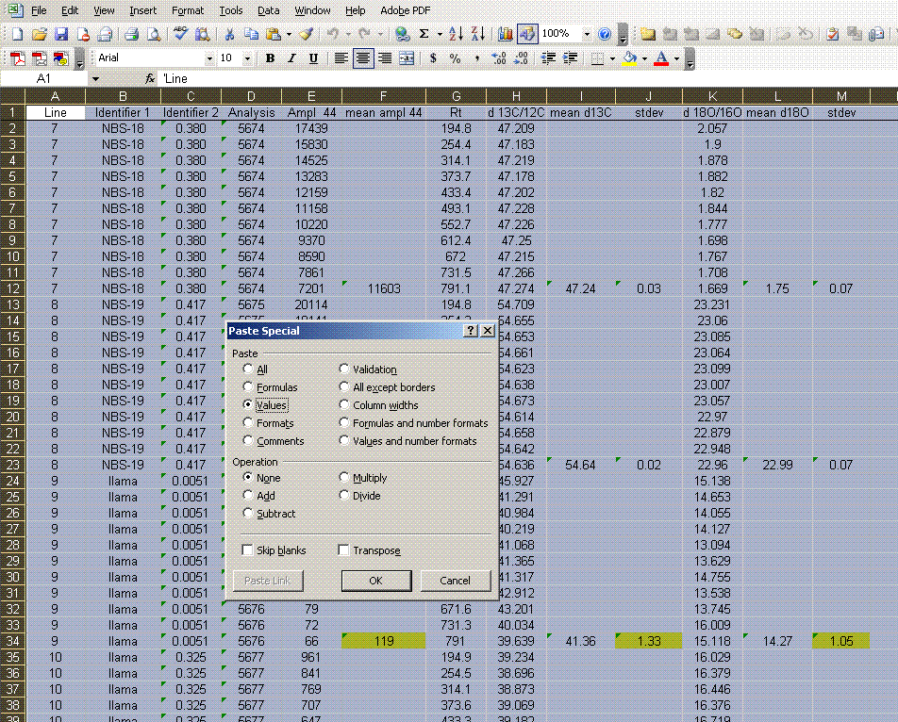
Task: Open the Font Color dropdown arrow
Action: [x=676, y=58]
